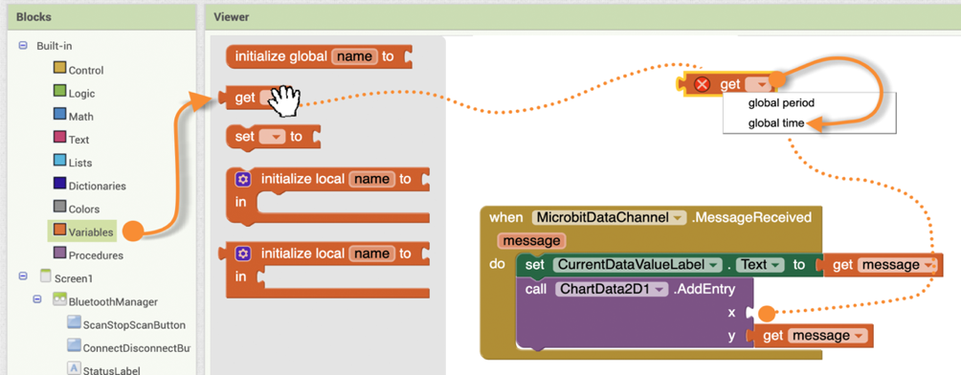This screenshot has height=375, width=961.
Task: Open the Procedures blocks category
Action: click(96, 255)
